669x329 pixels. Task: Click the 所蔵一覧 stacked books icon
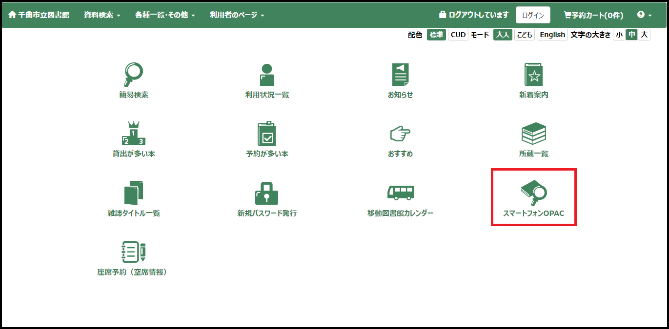[x=533, y=134]
